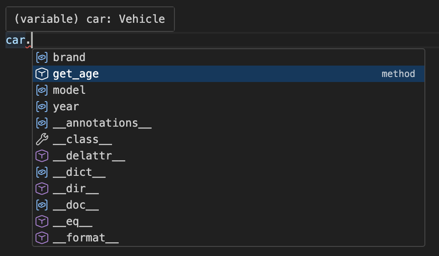
Task: Choose get_age from the autocomplete list
Action: click(x=76, y=74)
